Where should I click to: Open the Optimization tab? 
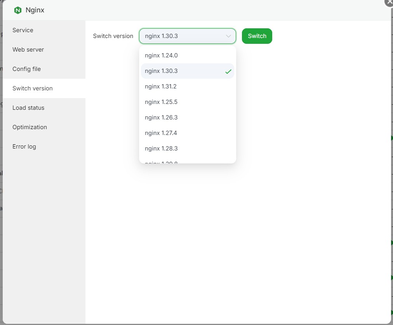44,127
